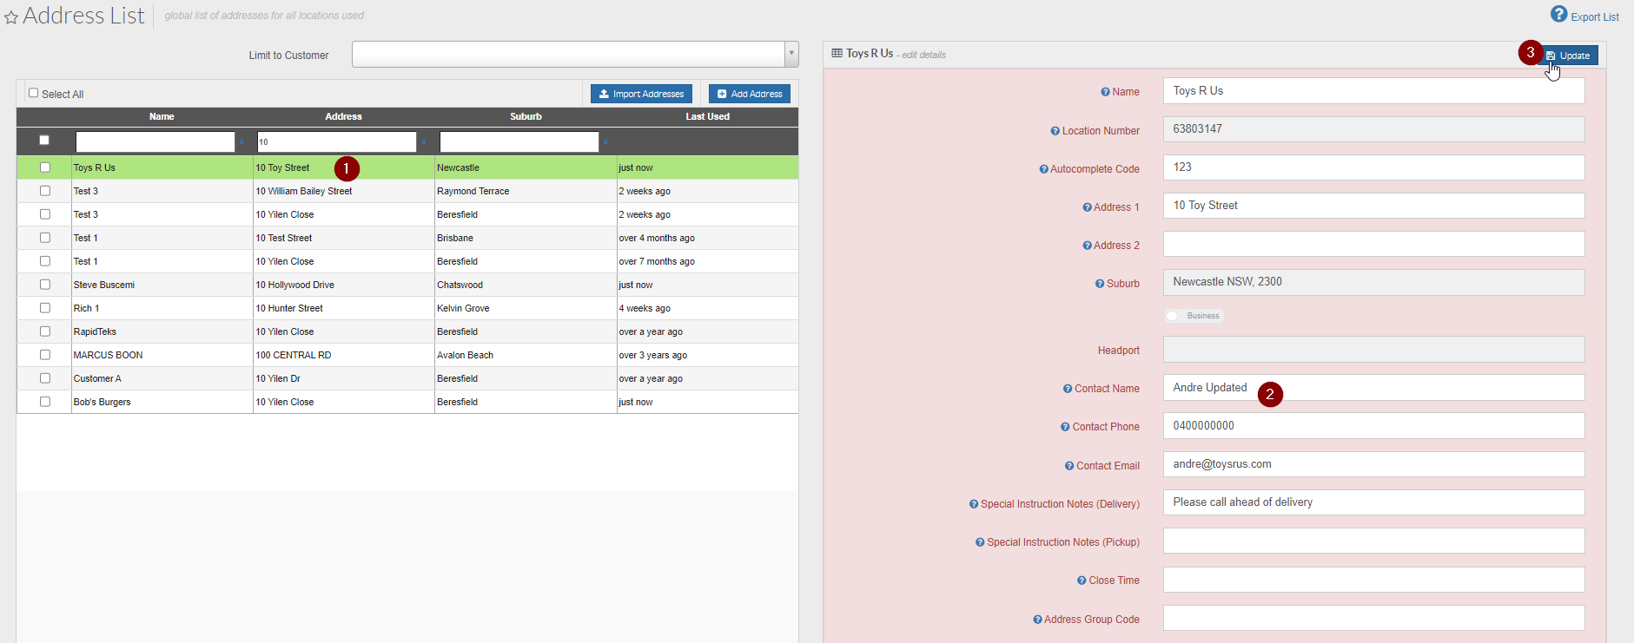Select the Raymond Terrace suburb cell
The height and width of the screenshot is (643, 1634).
pos(526,191)
